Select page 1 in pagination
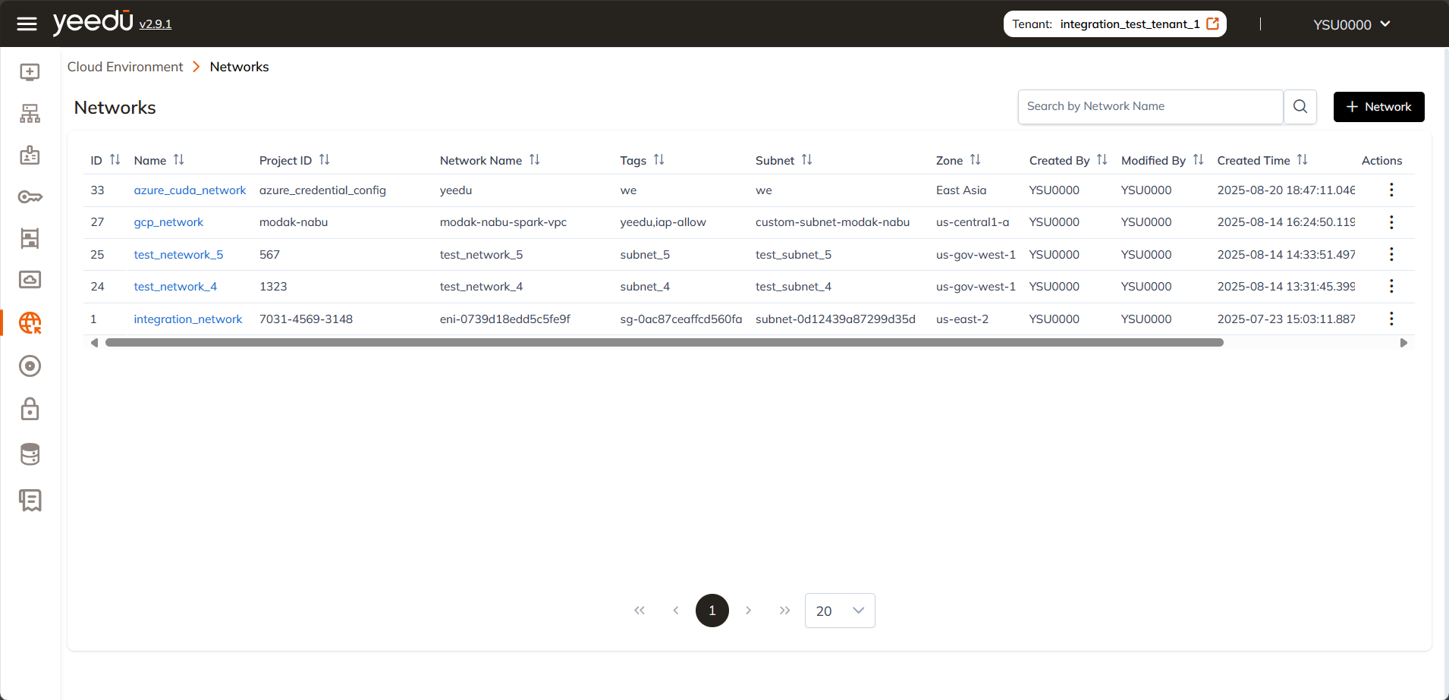The height and width of the screenshot is (700, 1449). (x=712, y=611)
